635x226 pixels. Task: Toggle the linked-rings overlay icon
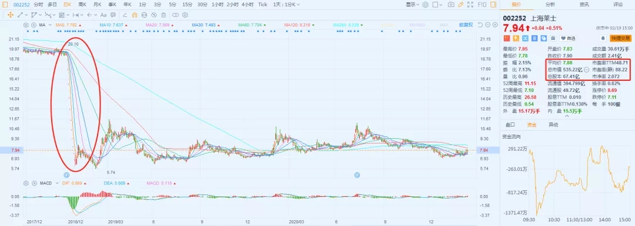[175, 15]
